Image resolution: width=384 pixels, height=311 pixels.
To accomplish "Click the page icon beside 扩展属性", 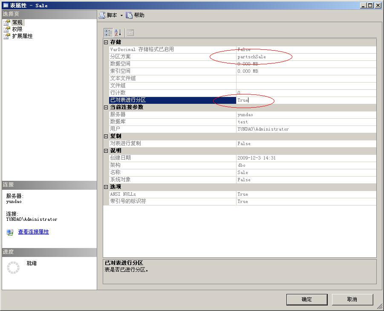I will [x=6, y=36].
